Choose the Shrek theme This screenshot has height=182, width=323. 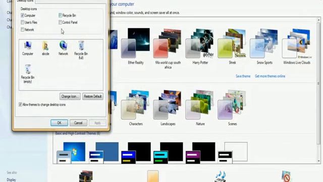pyautogui.click(x=232, y=46)
